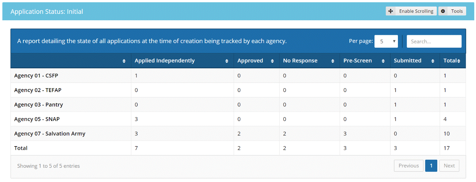The width and height of the screenshot is (476, 182).
Task: Open the Per page dropdown
Action: click(x=386, y=41)
